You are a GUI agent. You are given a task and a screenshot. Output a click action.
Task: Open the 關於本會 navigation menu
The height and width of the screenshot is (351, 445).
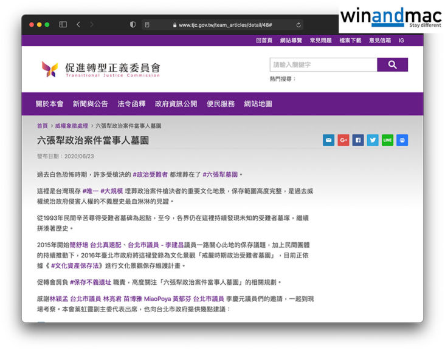point(49,104)
